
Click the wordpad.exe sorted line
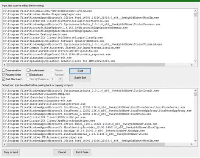(43, 137)
